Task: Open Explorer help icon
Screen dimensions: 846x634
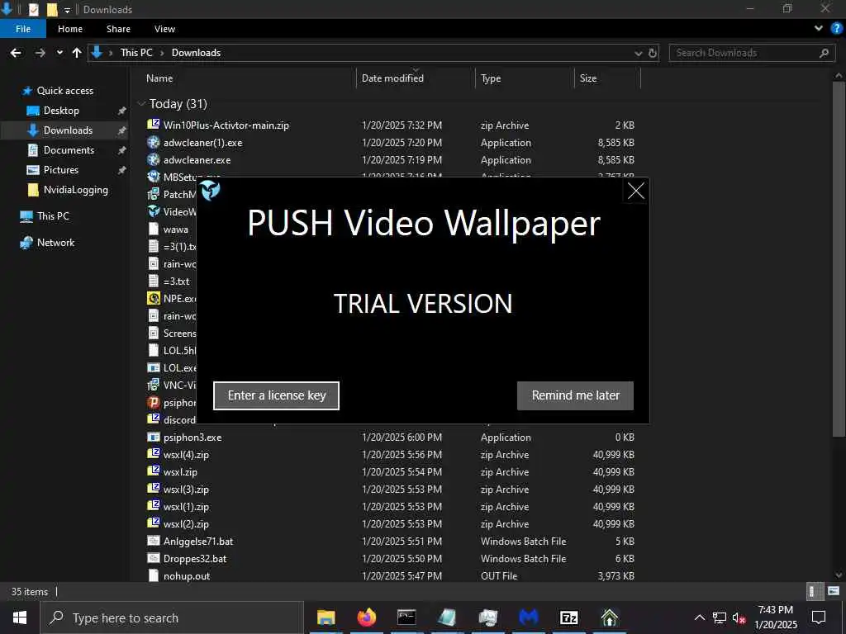Action: point(836,29)
